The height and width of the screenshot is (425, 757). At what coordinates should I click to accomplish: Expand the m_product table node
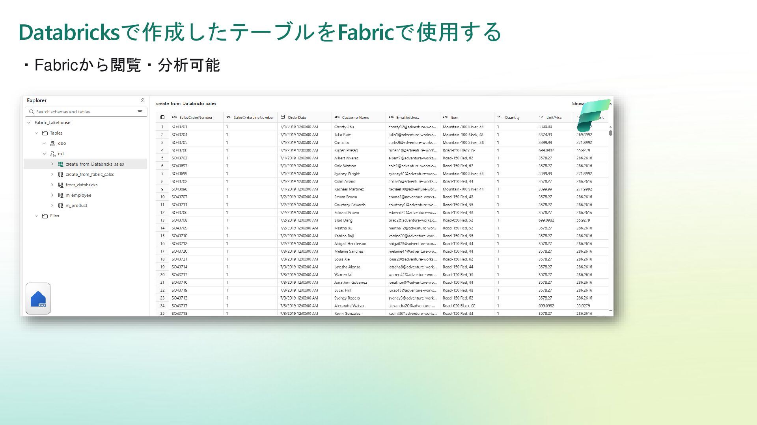click(x=52, y=205)
